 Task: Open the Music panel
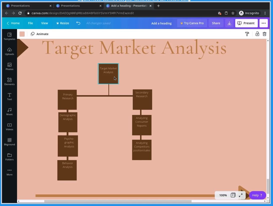(10, 112)
